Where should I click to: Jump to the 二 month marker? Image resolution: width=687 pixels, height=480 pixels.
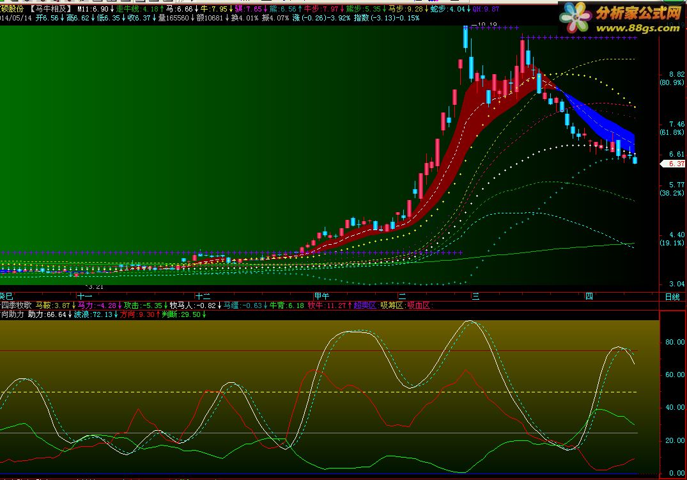402,297
